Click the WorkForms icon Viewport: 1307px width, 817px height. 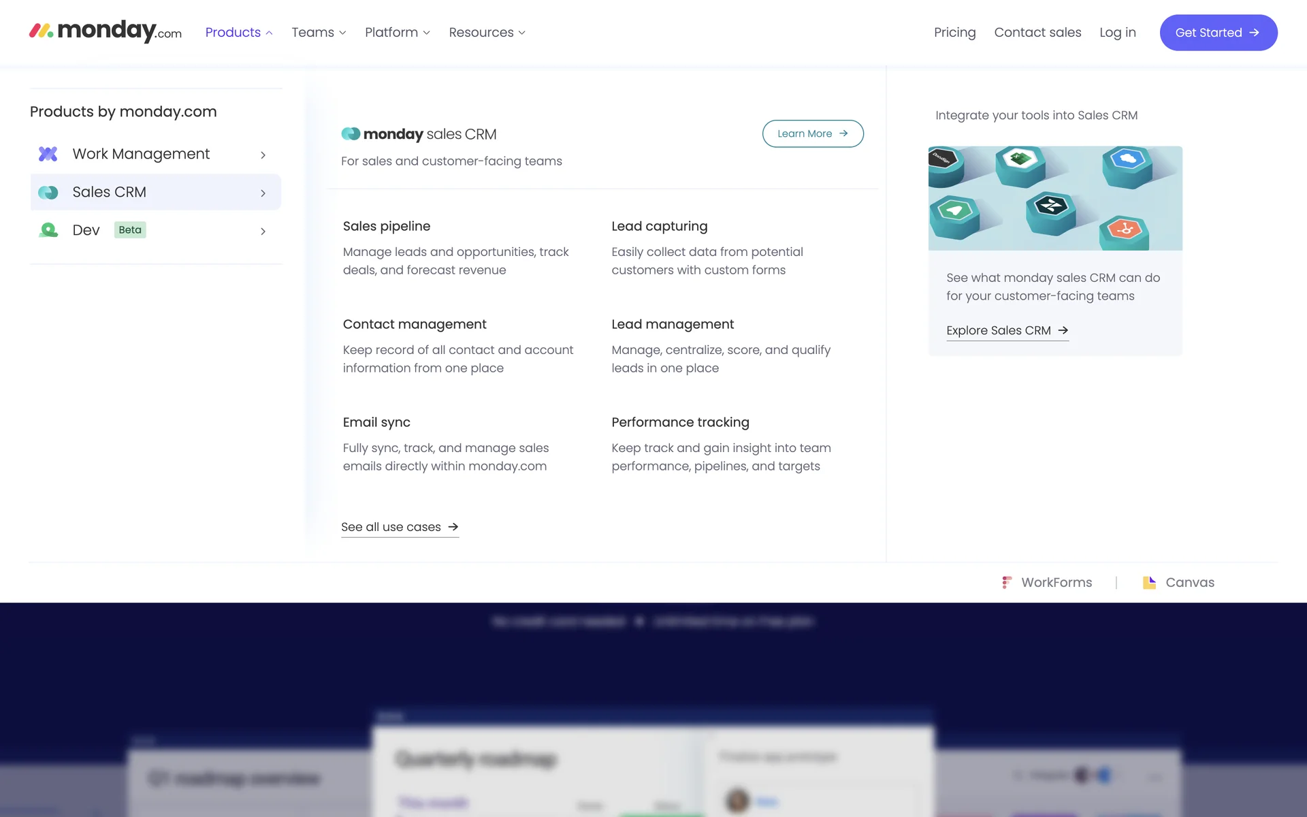coord(1007,583)
